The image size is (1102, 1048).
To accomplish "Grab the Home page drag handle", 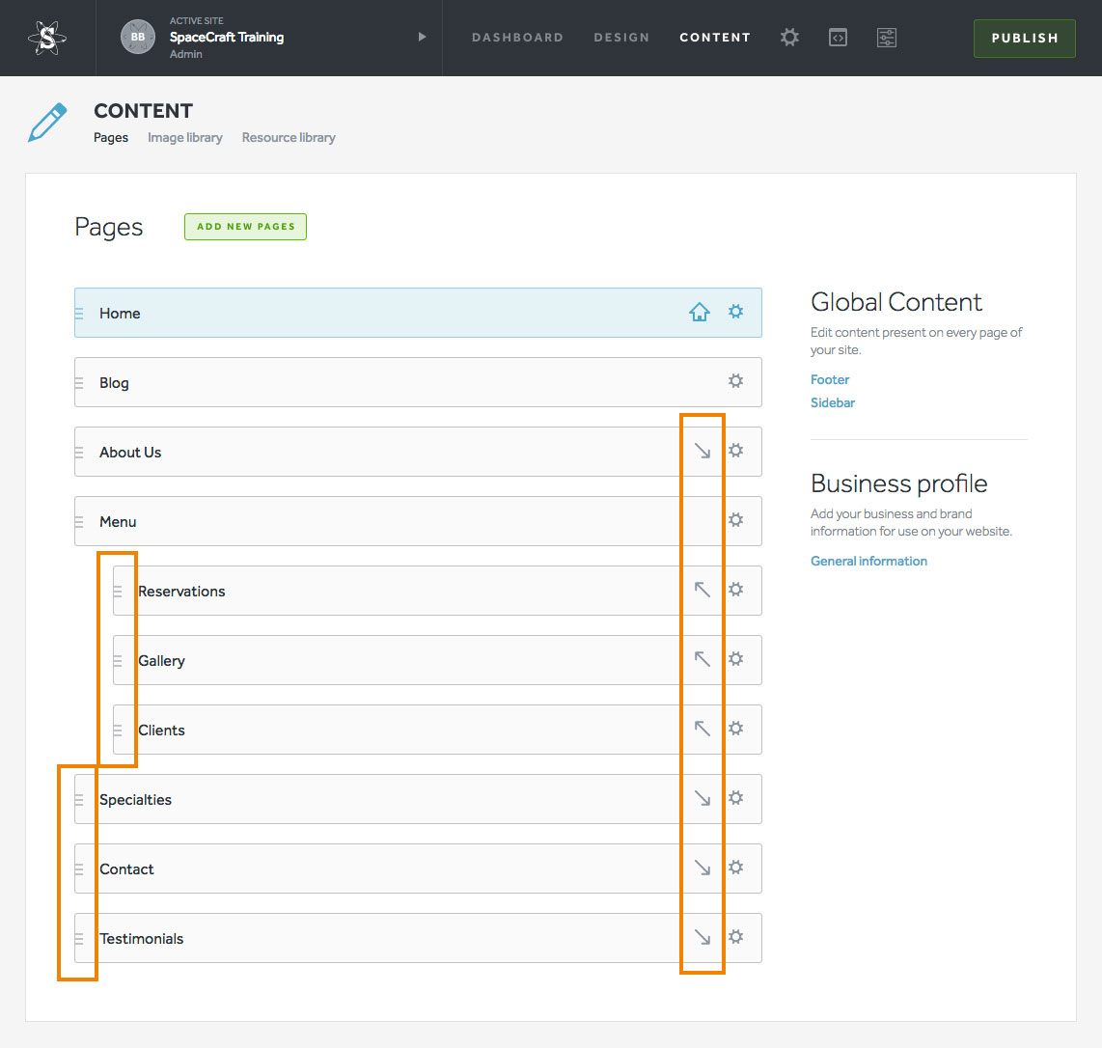I will [79, 313].
